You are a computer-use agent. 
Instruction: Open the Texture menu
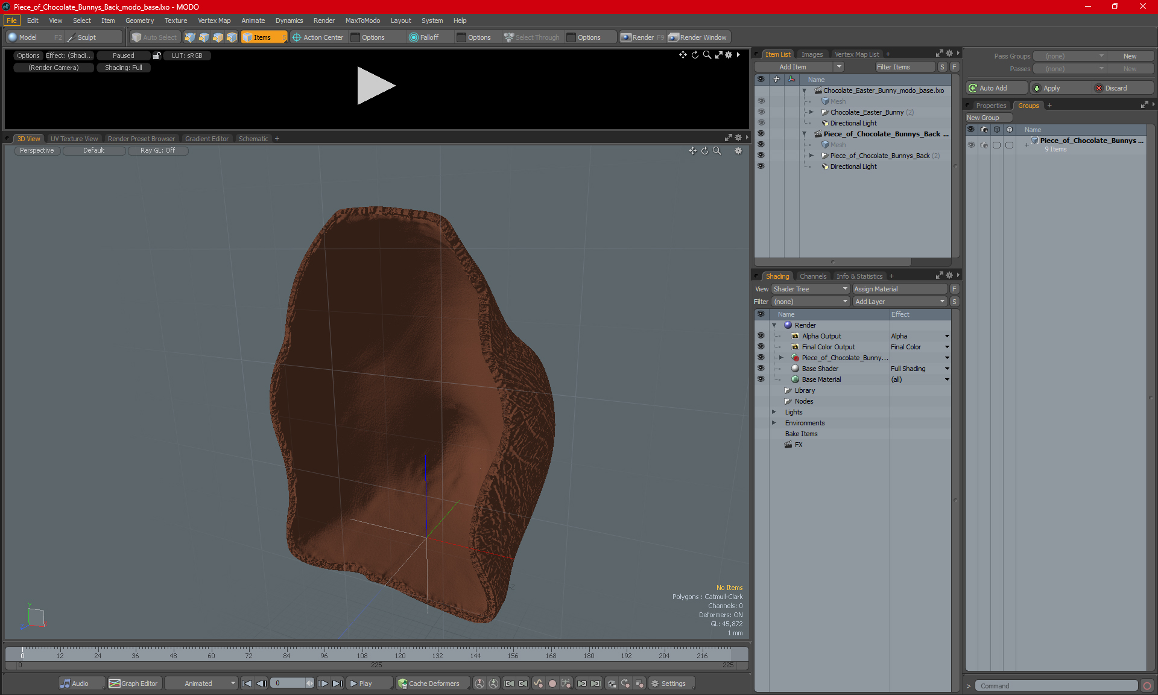click(176, 21)
